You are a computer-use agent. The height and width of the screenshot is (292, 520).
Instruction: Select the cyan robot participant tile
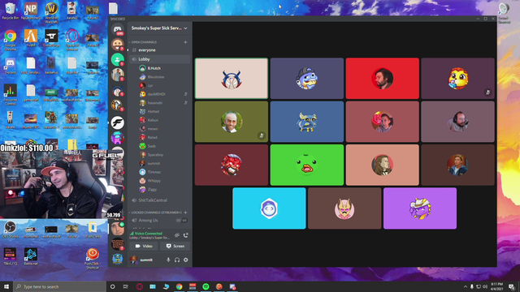tap(269, 208)
